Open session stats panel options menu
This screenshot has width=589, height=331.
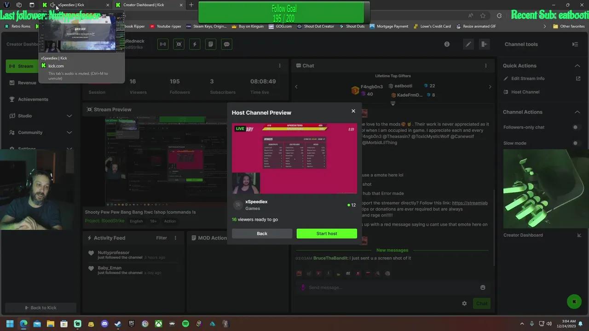(x=279, y=66)
